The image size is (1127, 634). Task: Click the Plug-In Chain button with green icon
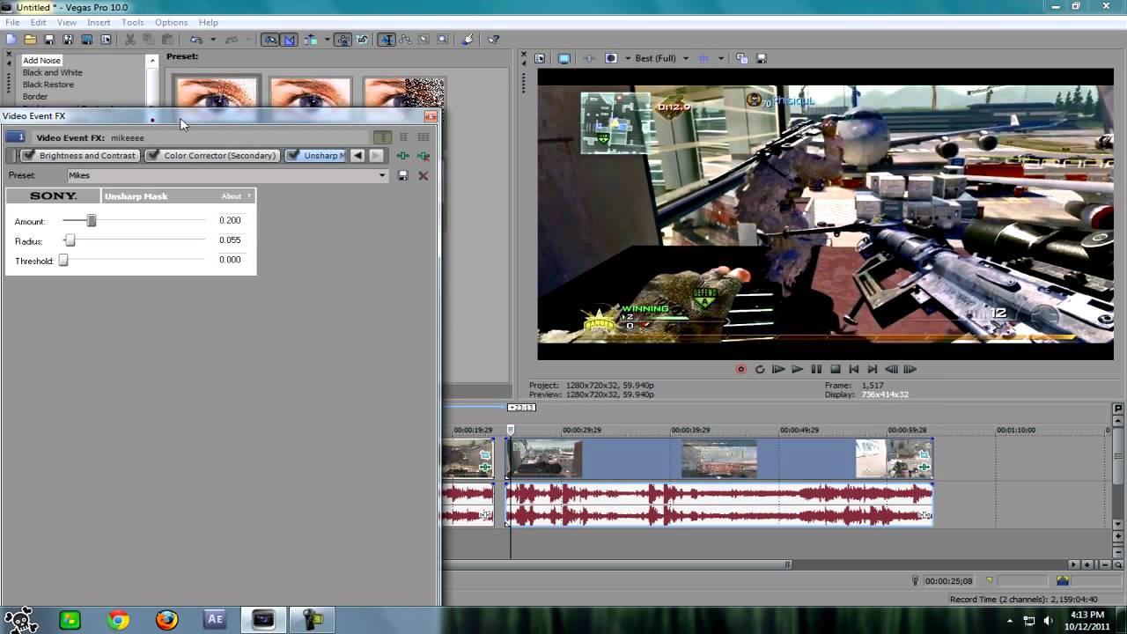coord(402,156)
